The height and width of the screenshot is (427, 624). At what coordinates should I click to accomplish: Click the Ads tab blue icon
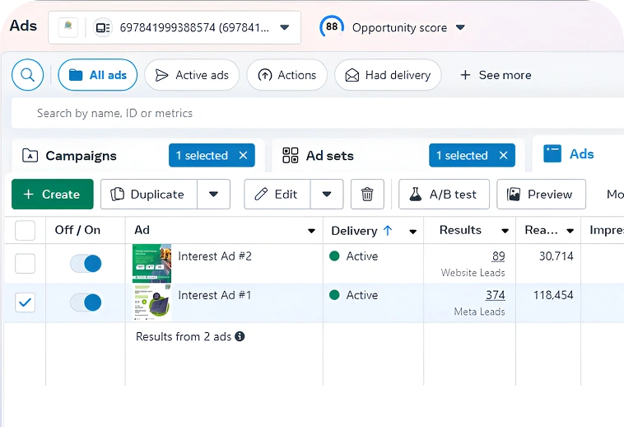point(552,154)
